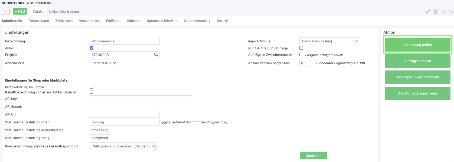The image size is (454, 162).
Task: Open the Abholmodus dropdown
Action: tap(103, 63)
